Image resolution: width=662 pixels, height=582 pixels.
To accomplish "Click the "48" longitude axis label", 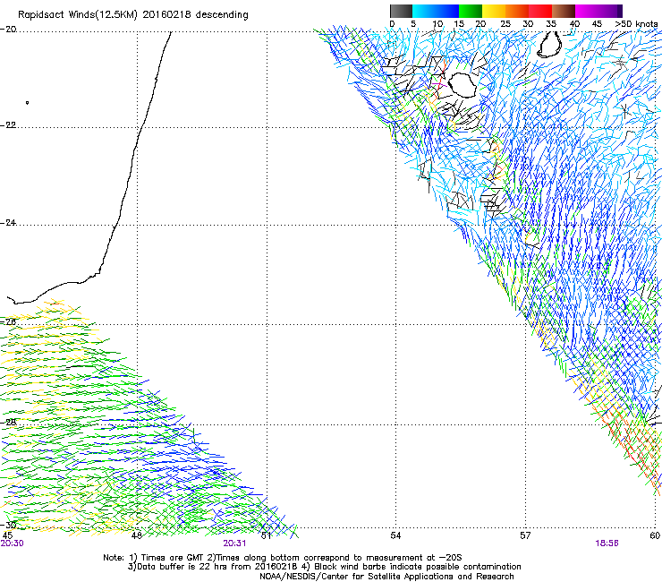I will pyautogui.click(x=136, y=535).
